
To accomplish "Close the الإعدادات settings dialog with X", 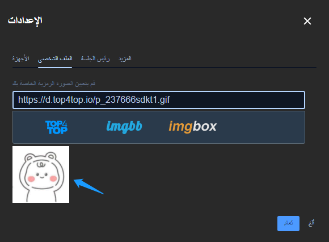I will 307,21.
